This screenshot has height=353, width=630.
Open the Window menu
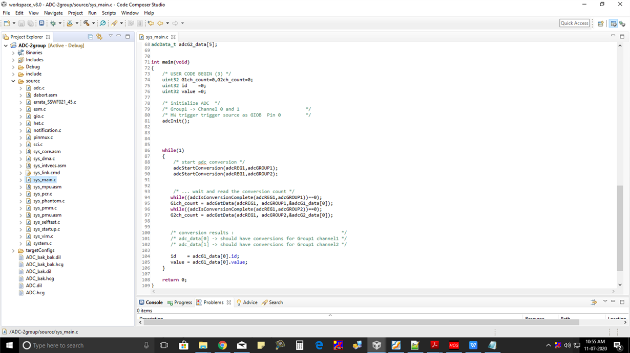[130, 13]
